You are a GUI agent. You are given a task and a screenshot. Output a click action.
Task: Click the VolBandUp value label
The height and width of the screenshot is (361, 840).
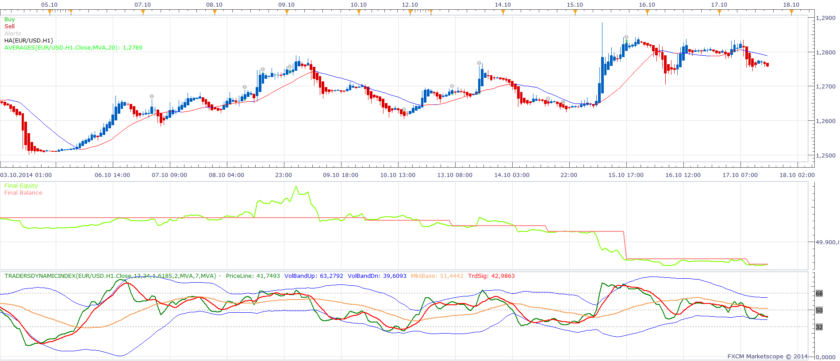pos(314,276)
